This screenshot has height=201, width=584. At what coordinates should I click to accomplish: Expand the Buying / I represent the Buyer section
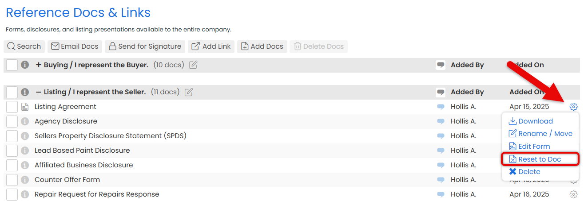coord(39,65)
